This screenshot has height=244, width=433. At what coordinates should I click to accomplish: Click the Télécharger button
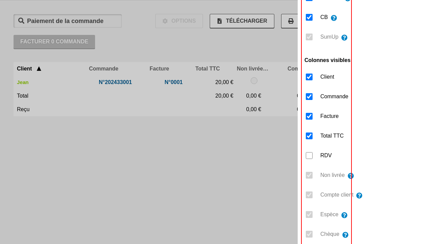point(242,21)
